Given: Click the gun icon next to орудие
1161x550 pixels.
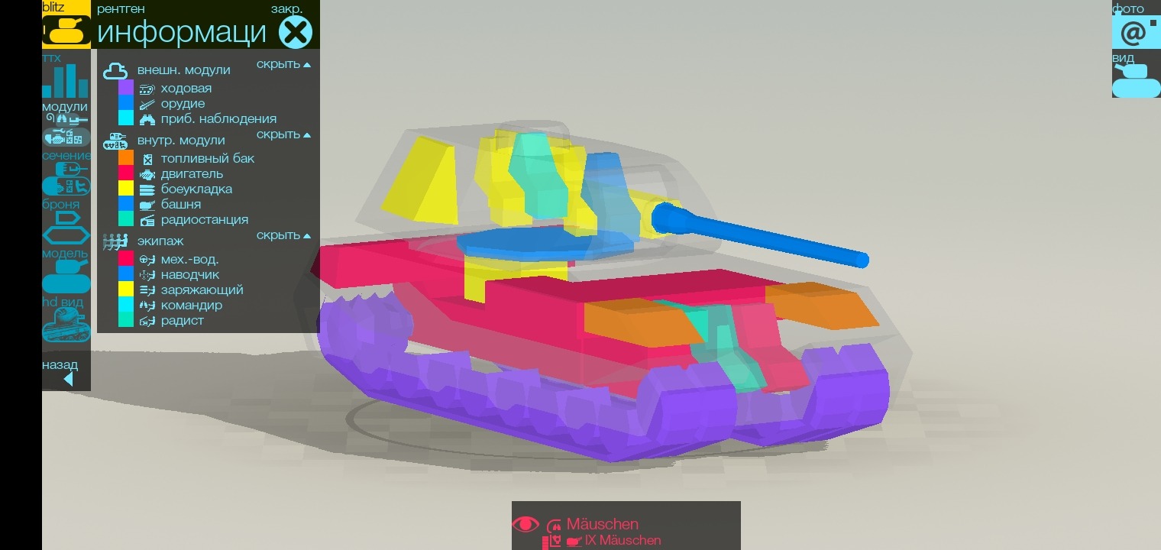Looking at the screenshot, I should [x=147, y=104].
